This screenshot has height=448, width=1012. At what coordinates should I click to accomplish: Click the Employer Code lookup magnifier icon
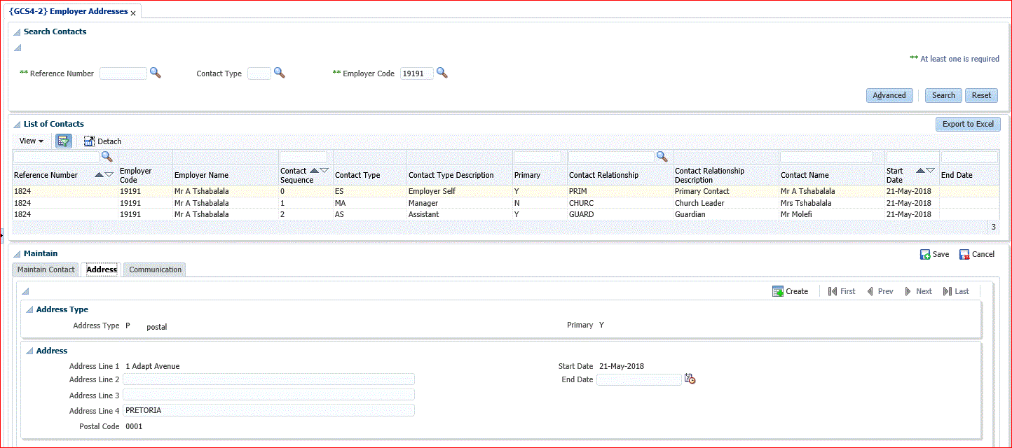click(x=442, y=73)
